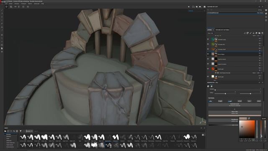Add a smart material via the Layers toolbar sphere icon
Image resolution: width=268 pixels, height=151 pixels.
(256, 33)
